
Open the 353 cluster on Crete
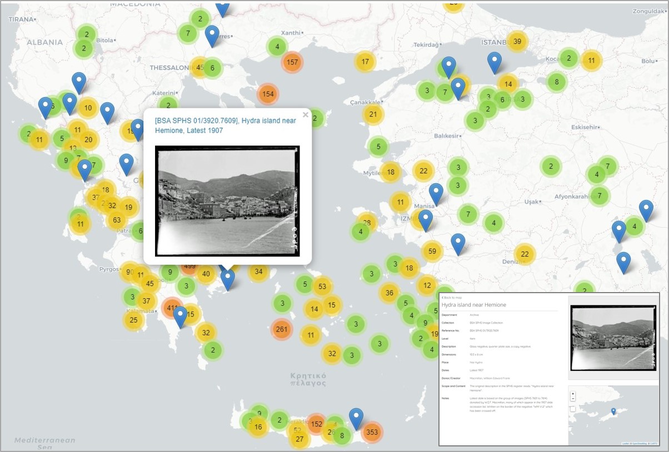372,432
